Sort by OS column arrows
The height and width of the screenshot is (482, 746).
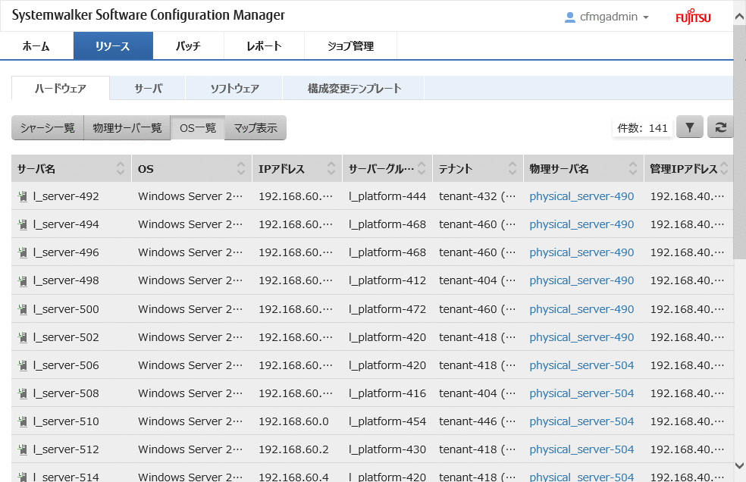pyautogui.click(x=241, y=168)
